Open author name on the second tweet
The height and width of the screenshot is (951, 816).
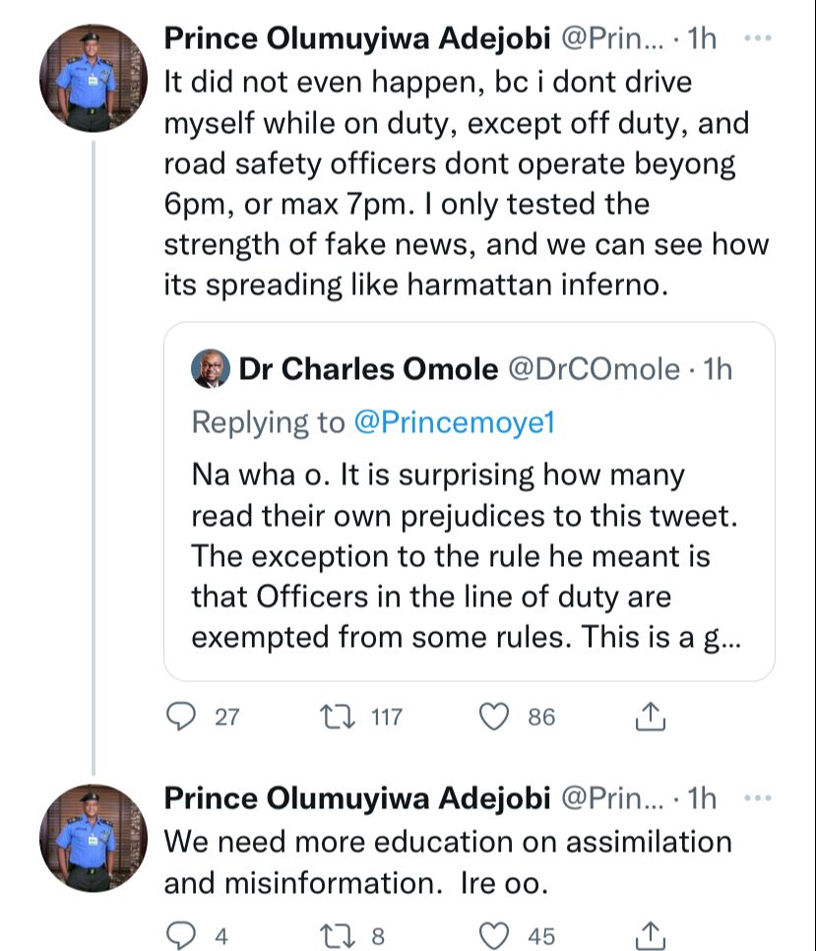coord(356,799)
